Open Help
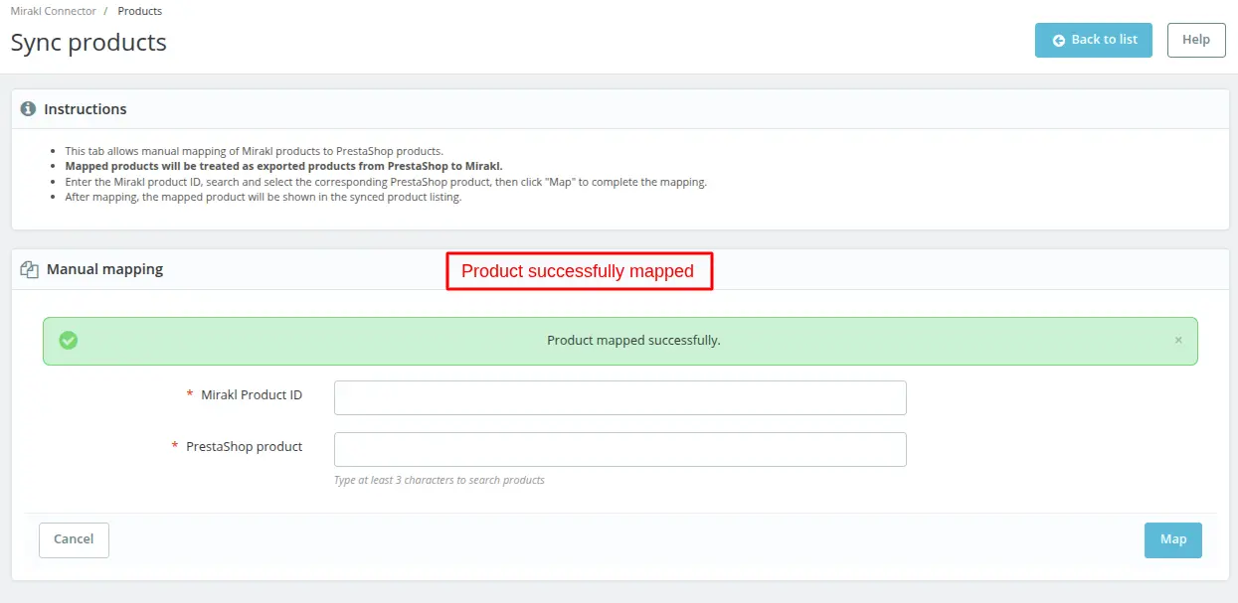The width and height of the screenshot is (1238, 603). [x=1195, y=40]
